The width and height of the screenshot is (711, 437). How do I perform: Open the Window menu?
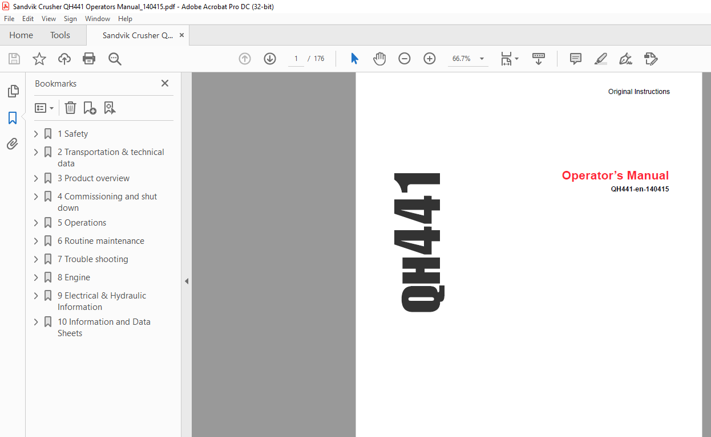tap(98, 19)
